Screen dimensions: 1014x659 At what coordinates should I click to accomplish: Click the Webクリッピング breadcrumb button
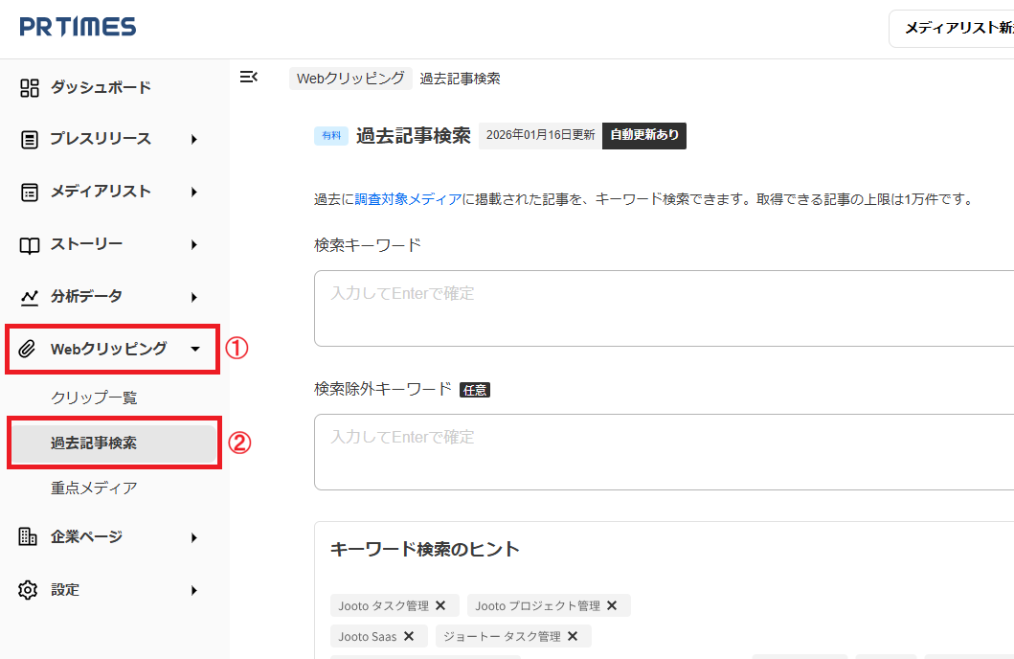click(350, 79)
